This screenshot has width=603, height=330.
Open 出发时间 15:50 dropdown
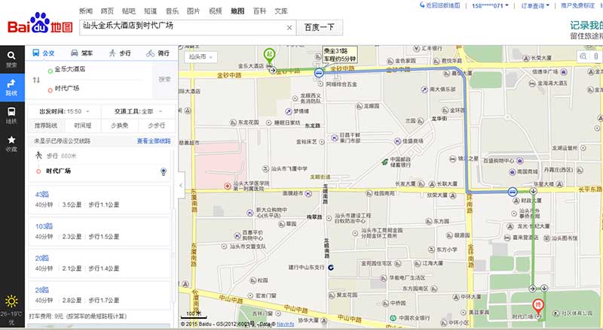click(64, 111)
